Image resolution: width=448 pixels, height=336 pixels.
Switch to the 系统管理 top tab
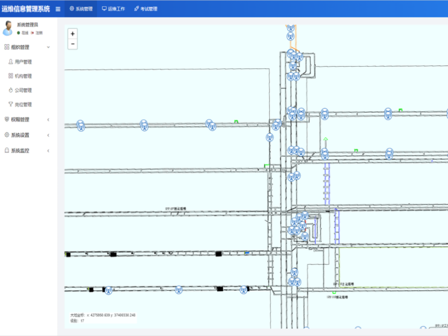[x=81, y=9]
